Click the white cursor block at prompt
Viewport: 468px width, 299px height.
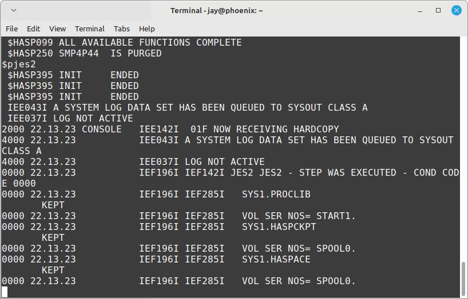pyautogui.click(x=5, y=292)
